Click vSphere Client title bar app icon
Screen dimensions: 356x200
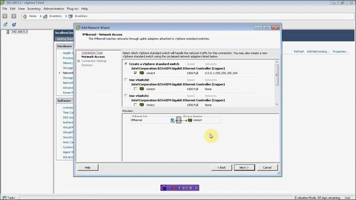[2, 2]
